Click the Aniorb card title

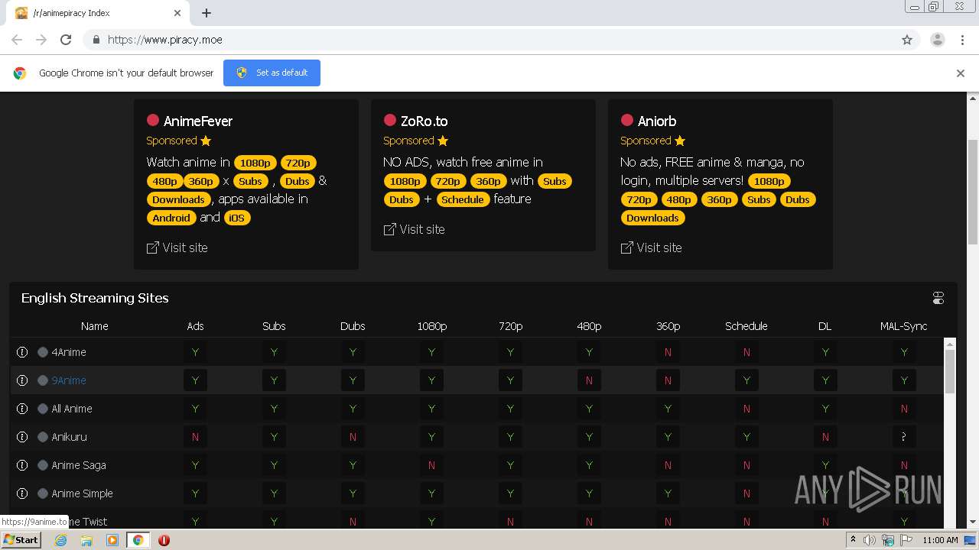(x=657, y=121)
